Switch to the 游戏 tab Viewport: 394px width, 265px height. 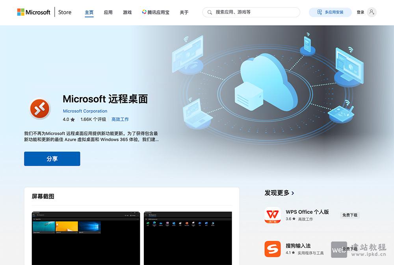pos(127,12)
